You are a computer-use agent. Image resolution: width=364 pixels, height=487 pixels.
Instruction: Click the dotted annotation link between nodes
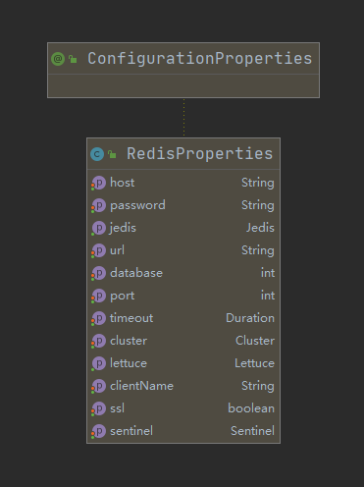(183, 118)
